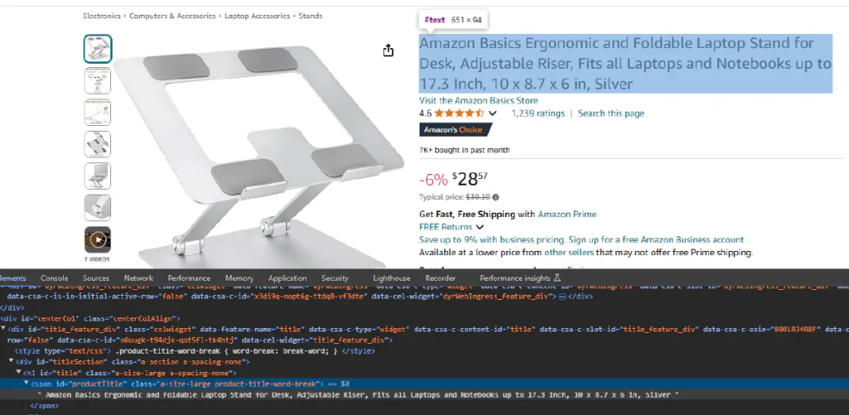
Task: Collapse the productTitle span node
Action: 26,383
